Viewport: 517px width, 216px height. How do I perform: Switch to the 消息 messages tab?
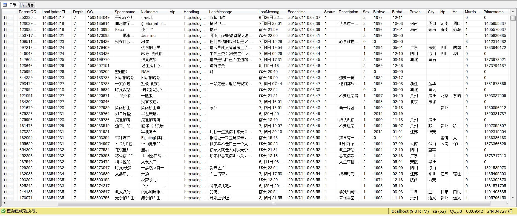pyautogui.click(x=27, y=5)
